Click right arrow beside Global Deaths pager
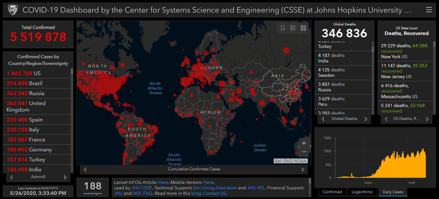The width and height of the screenshot is (439, 199). tap(366, 119)
